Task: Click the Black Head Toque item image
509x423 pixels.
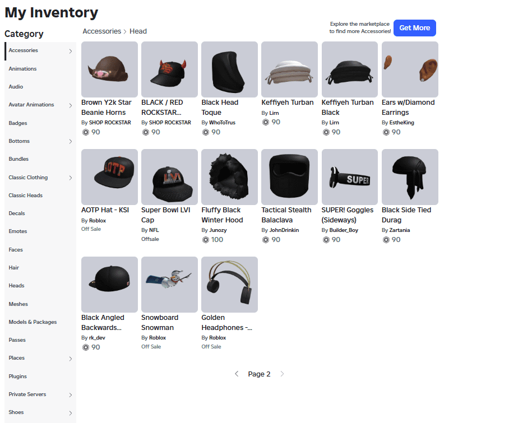Action: (x=229, y=69)
